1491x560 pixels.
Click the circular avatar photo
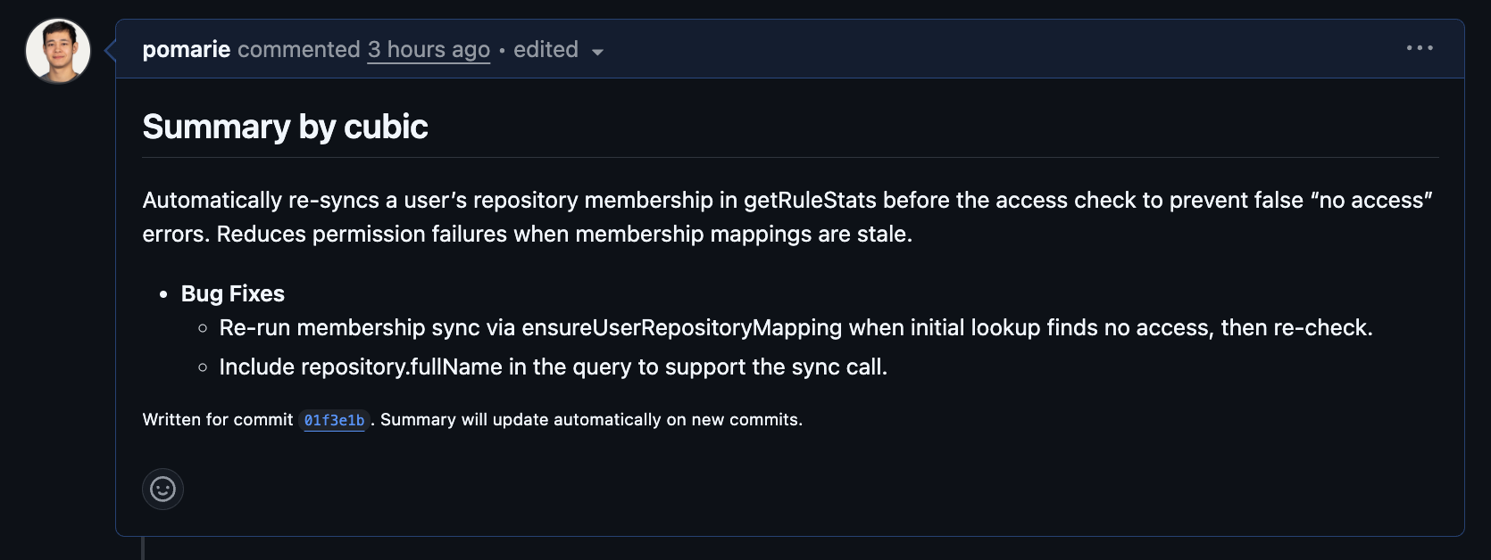(57, 50)
